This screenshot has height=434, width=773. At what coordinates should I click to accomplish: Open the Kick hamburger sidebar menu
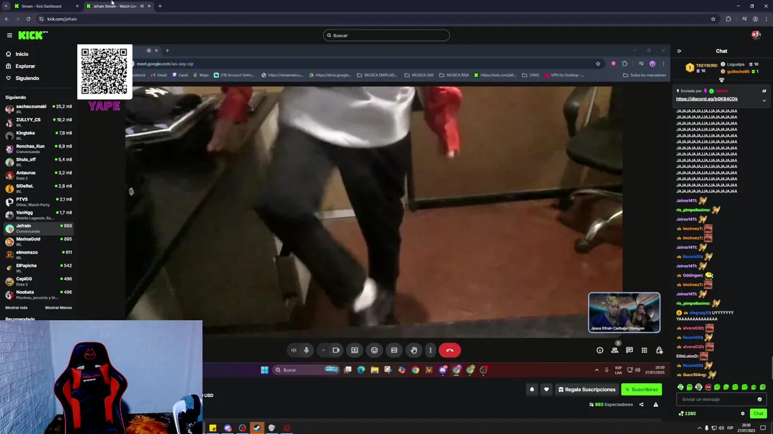[9, 36]
